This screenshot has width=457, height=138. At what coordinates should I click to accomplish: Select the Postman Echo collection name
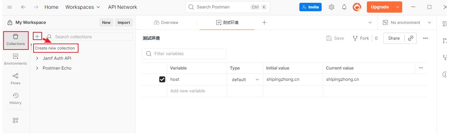(x=57, y=68)
